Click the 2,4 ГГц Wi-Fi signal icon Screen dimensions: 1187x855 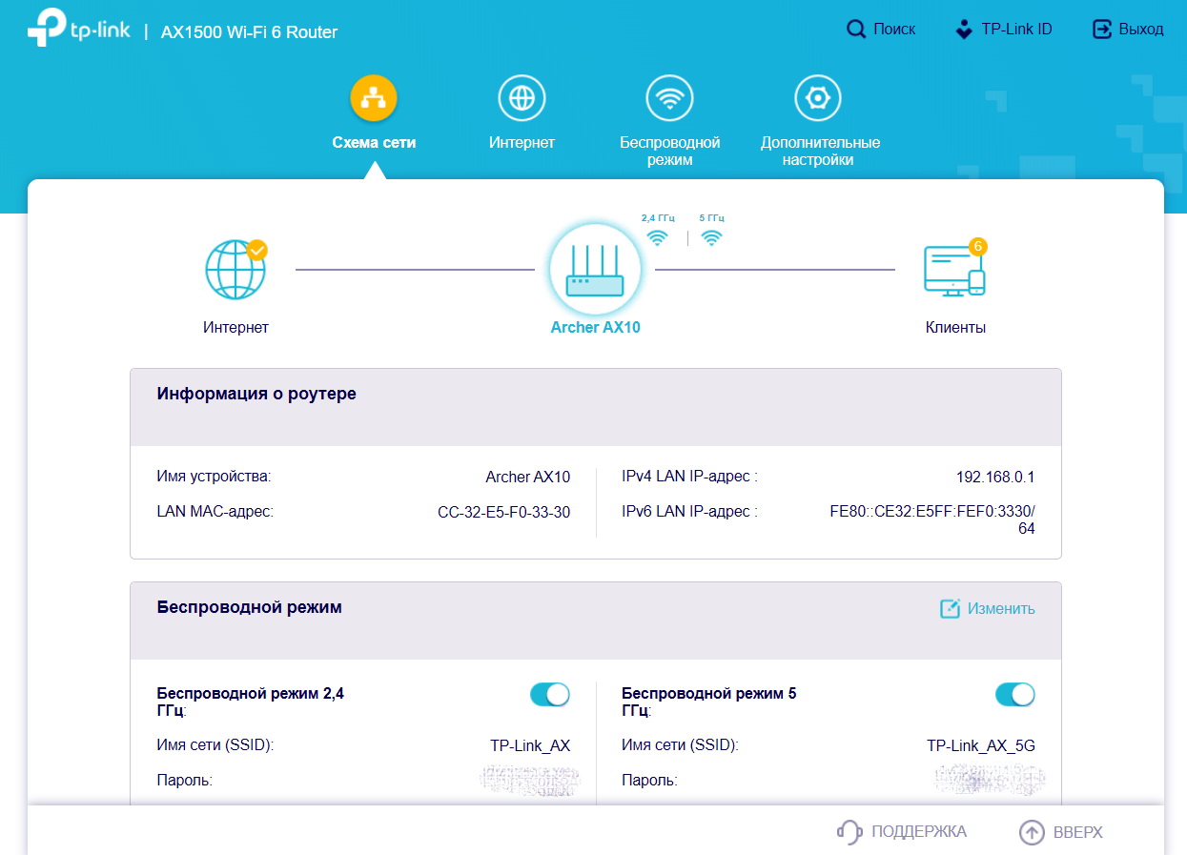click(657, 238)
